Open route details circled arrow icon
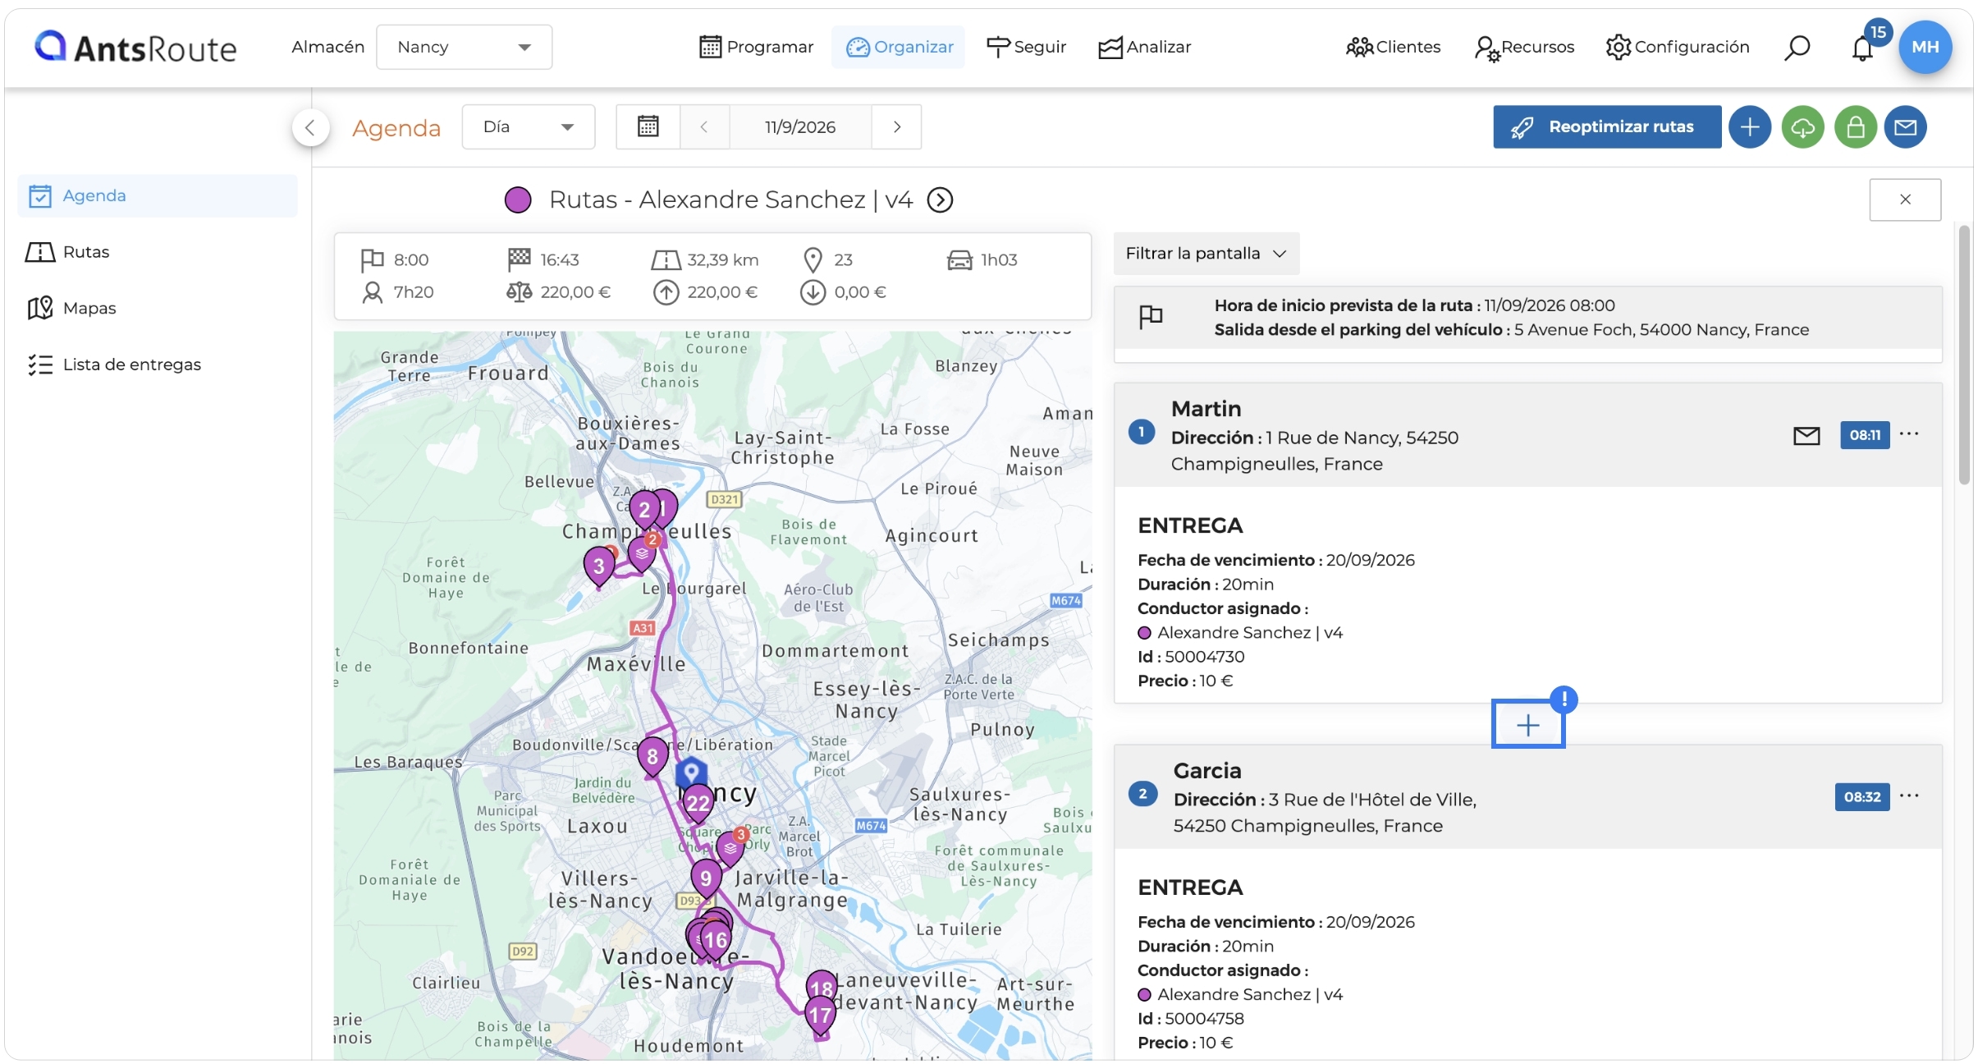The image size is (1978, 1064). pyautogui.click(x=940, y=199)
